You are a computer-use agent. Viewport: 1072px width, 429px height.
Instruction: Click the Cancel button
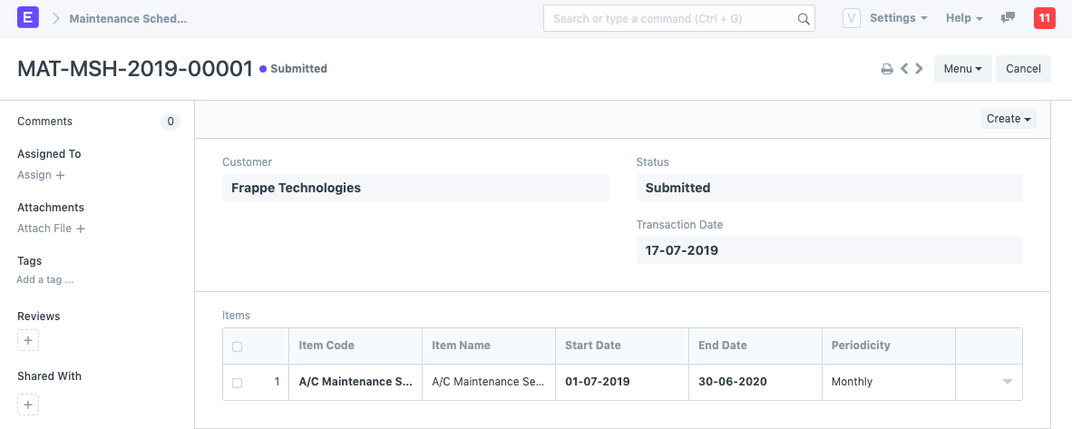pyautogui.click(x=1023, y=68)
